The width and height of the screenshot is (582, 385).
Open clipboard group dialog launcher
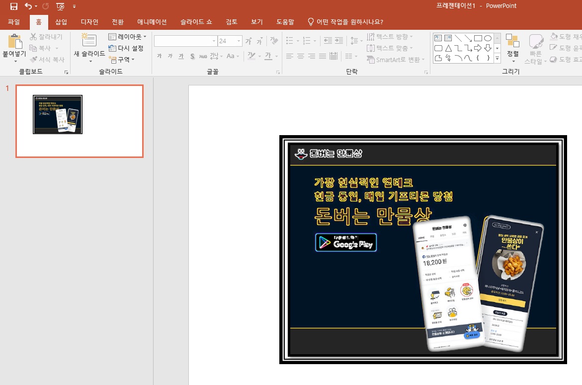click(66, 72)
